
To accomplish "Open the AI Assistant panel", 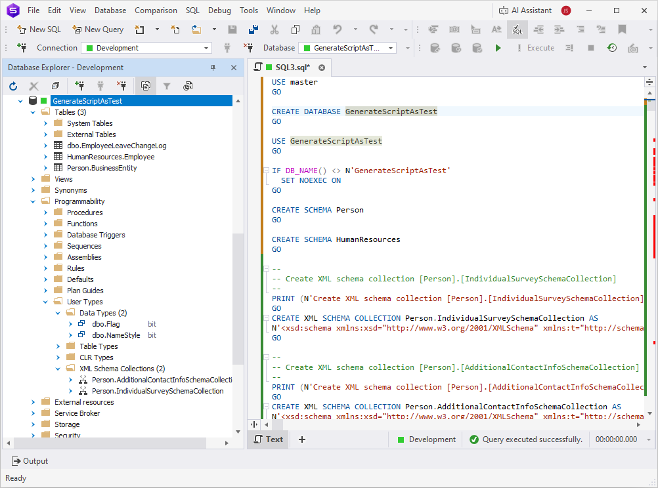I will [525, 10].
